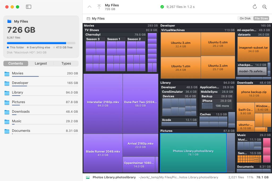Click the Music folder icon in sidebar
This screenshot has height=181, width=272.
click(7, 122)
